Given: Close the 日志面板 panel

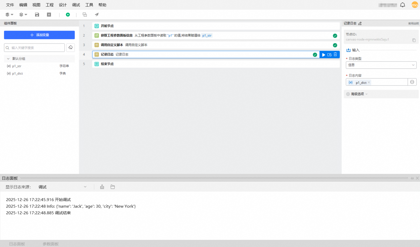Looking at the screenshot, I should click(417, 178).
